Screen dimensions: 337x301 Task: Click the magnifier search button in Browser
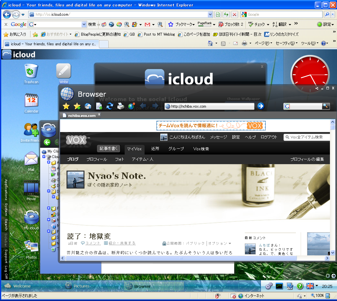coord(326,106)
